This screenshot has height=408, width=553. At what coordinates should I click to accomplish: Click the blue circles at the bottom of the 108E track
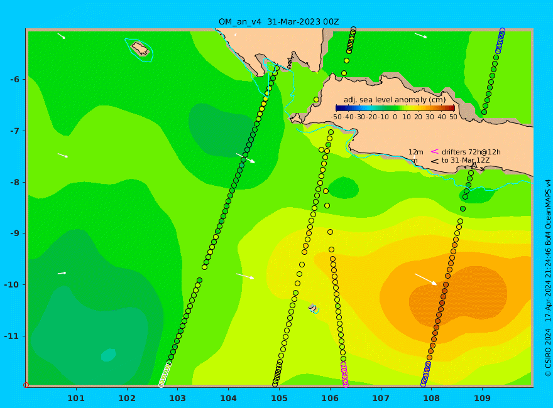(x=425, y=374)
